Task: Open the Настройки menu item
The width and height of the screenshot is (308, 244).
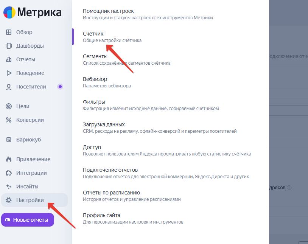Action: pos(30,200)
